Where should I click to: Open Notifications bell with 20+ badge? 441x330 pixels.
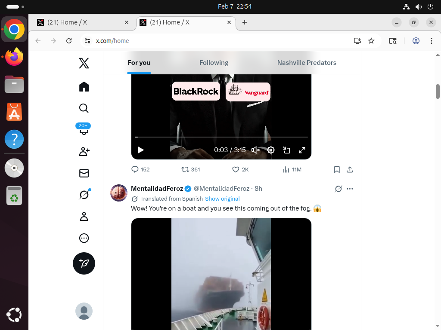pyautogui.click(x=84, y=129)
